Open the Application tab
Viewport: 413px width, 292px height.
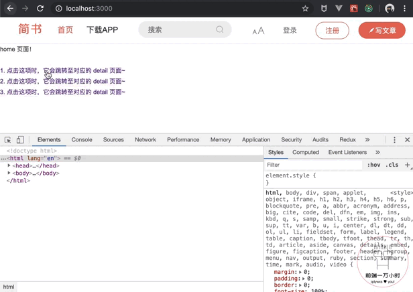tap(256, 140)
